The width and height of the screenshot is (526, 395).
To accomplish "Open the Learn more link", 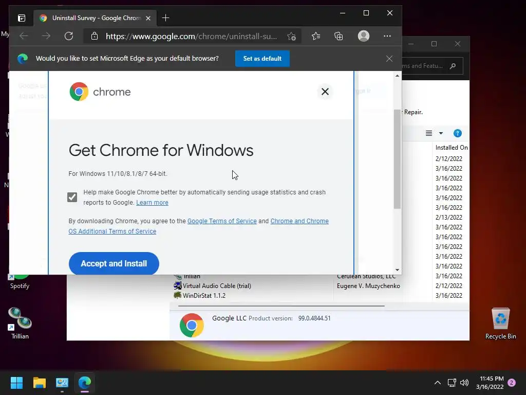I will (152, 203).
